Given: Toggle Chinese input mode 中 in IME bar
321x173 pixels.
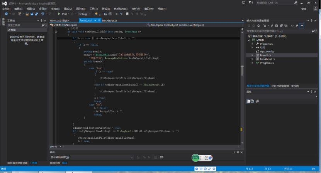Looking at the screenshot, I should click(x=201, y=169).
